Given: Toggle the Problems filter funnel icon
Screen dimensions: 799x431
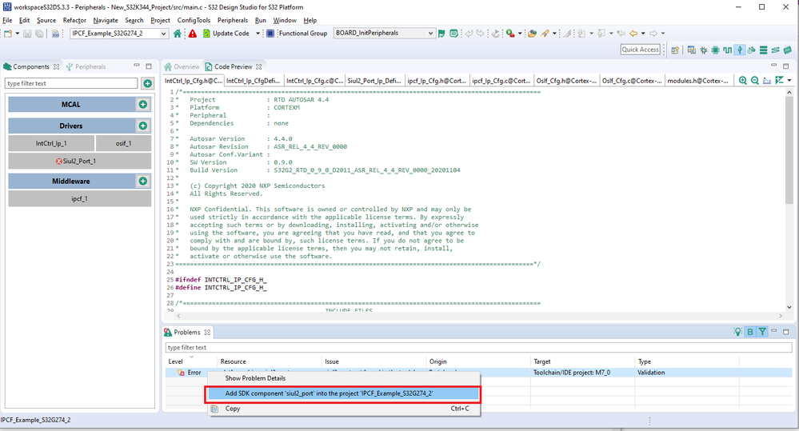Looking at the screenshot, I should 762,332.
